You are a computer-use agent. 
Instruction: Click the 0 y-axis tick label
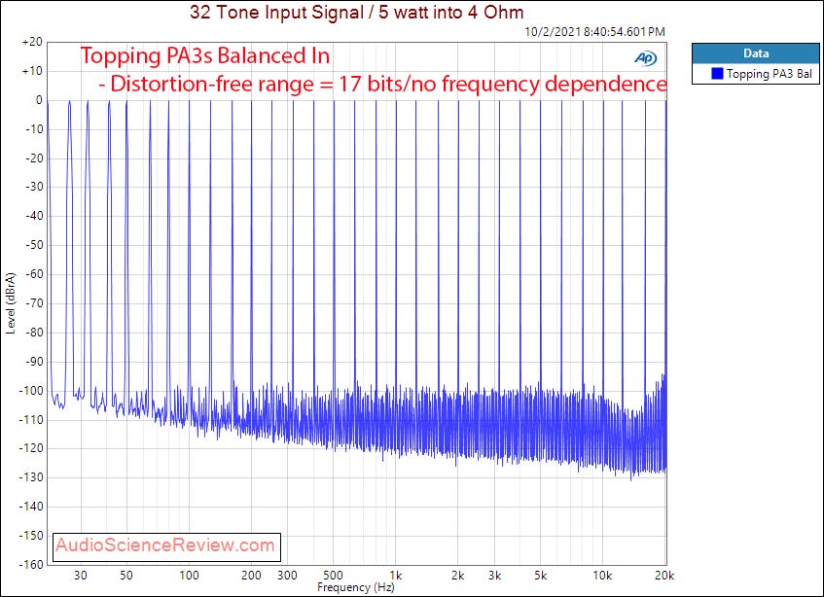[39, 100]
